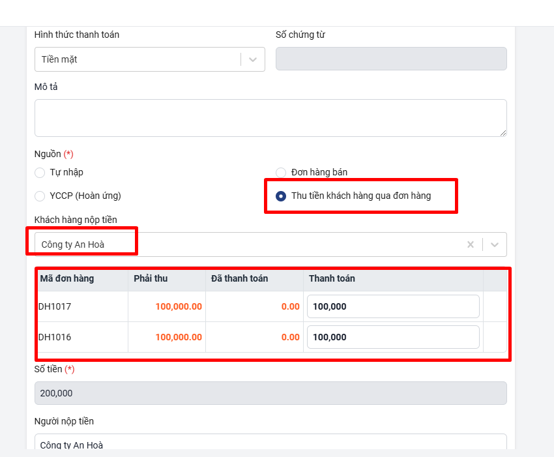Select the Tự nhập radio option
This screenshot has width=554, height=457.
click(x=40, y=173)
